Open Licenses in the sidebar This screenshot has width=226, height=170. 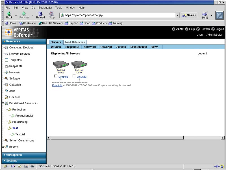pos(15,97)
